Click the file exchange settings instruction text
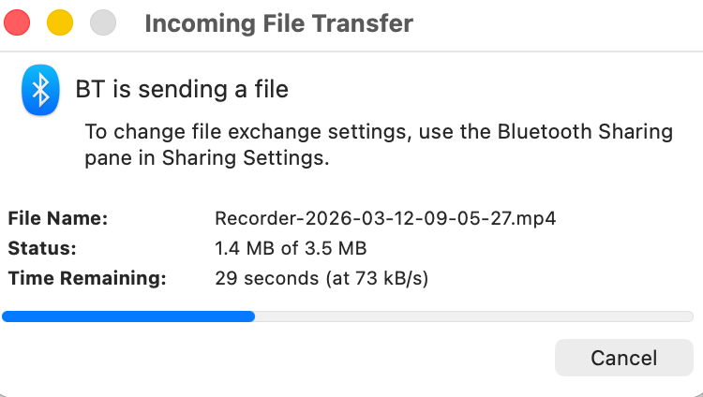The image size is (703, 397). 378,144
